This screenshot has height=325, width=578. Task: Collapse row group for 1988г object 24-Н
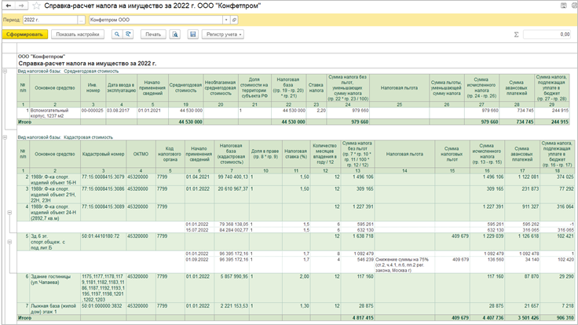pyautogui.click(x=8, y=212)
